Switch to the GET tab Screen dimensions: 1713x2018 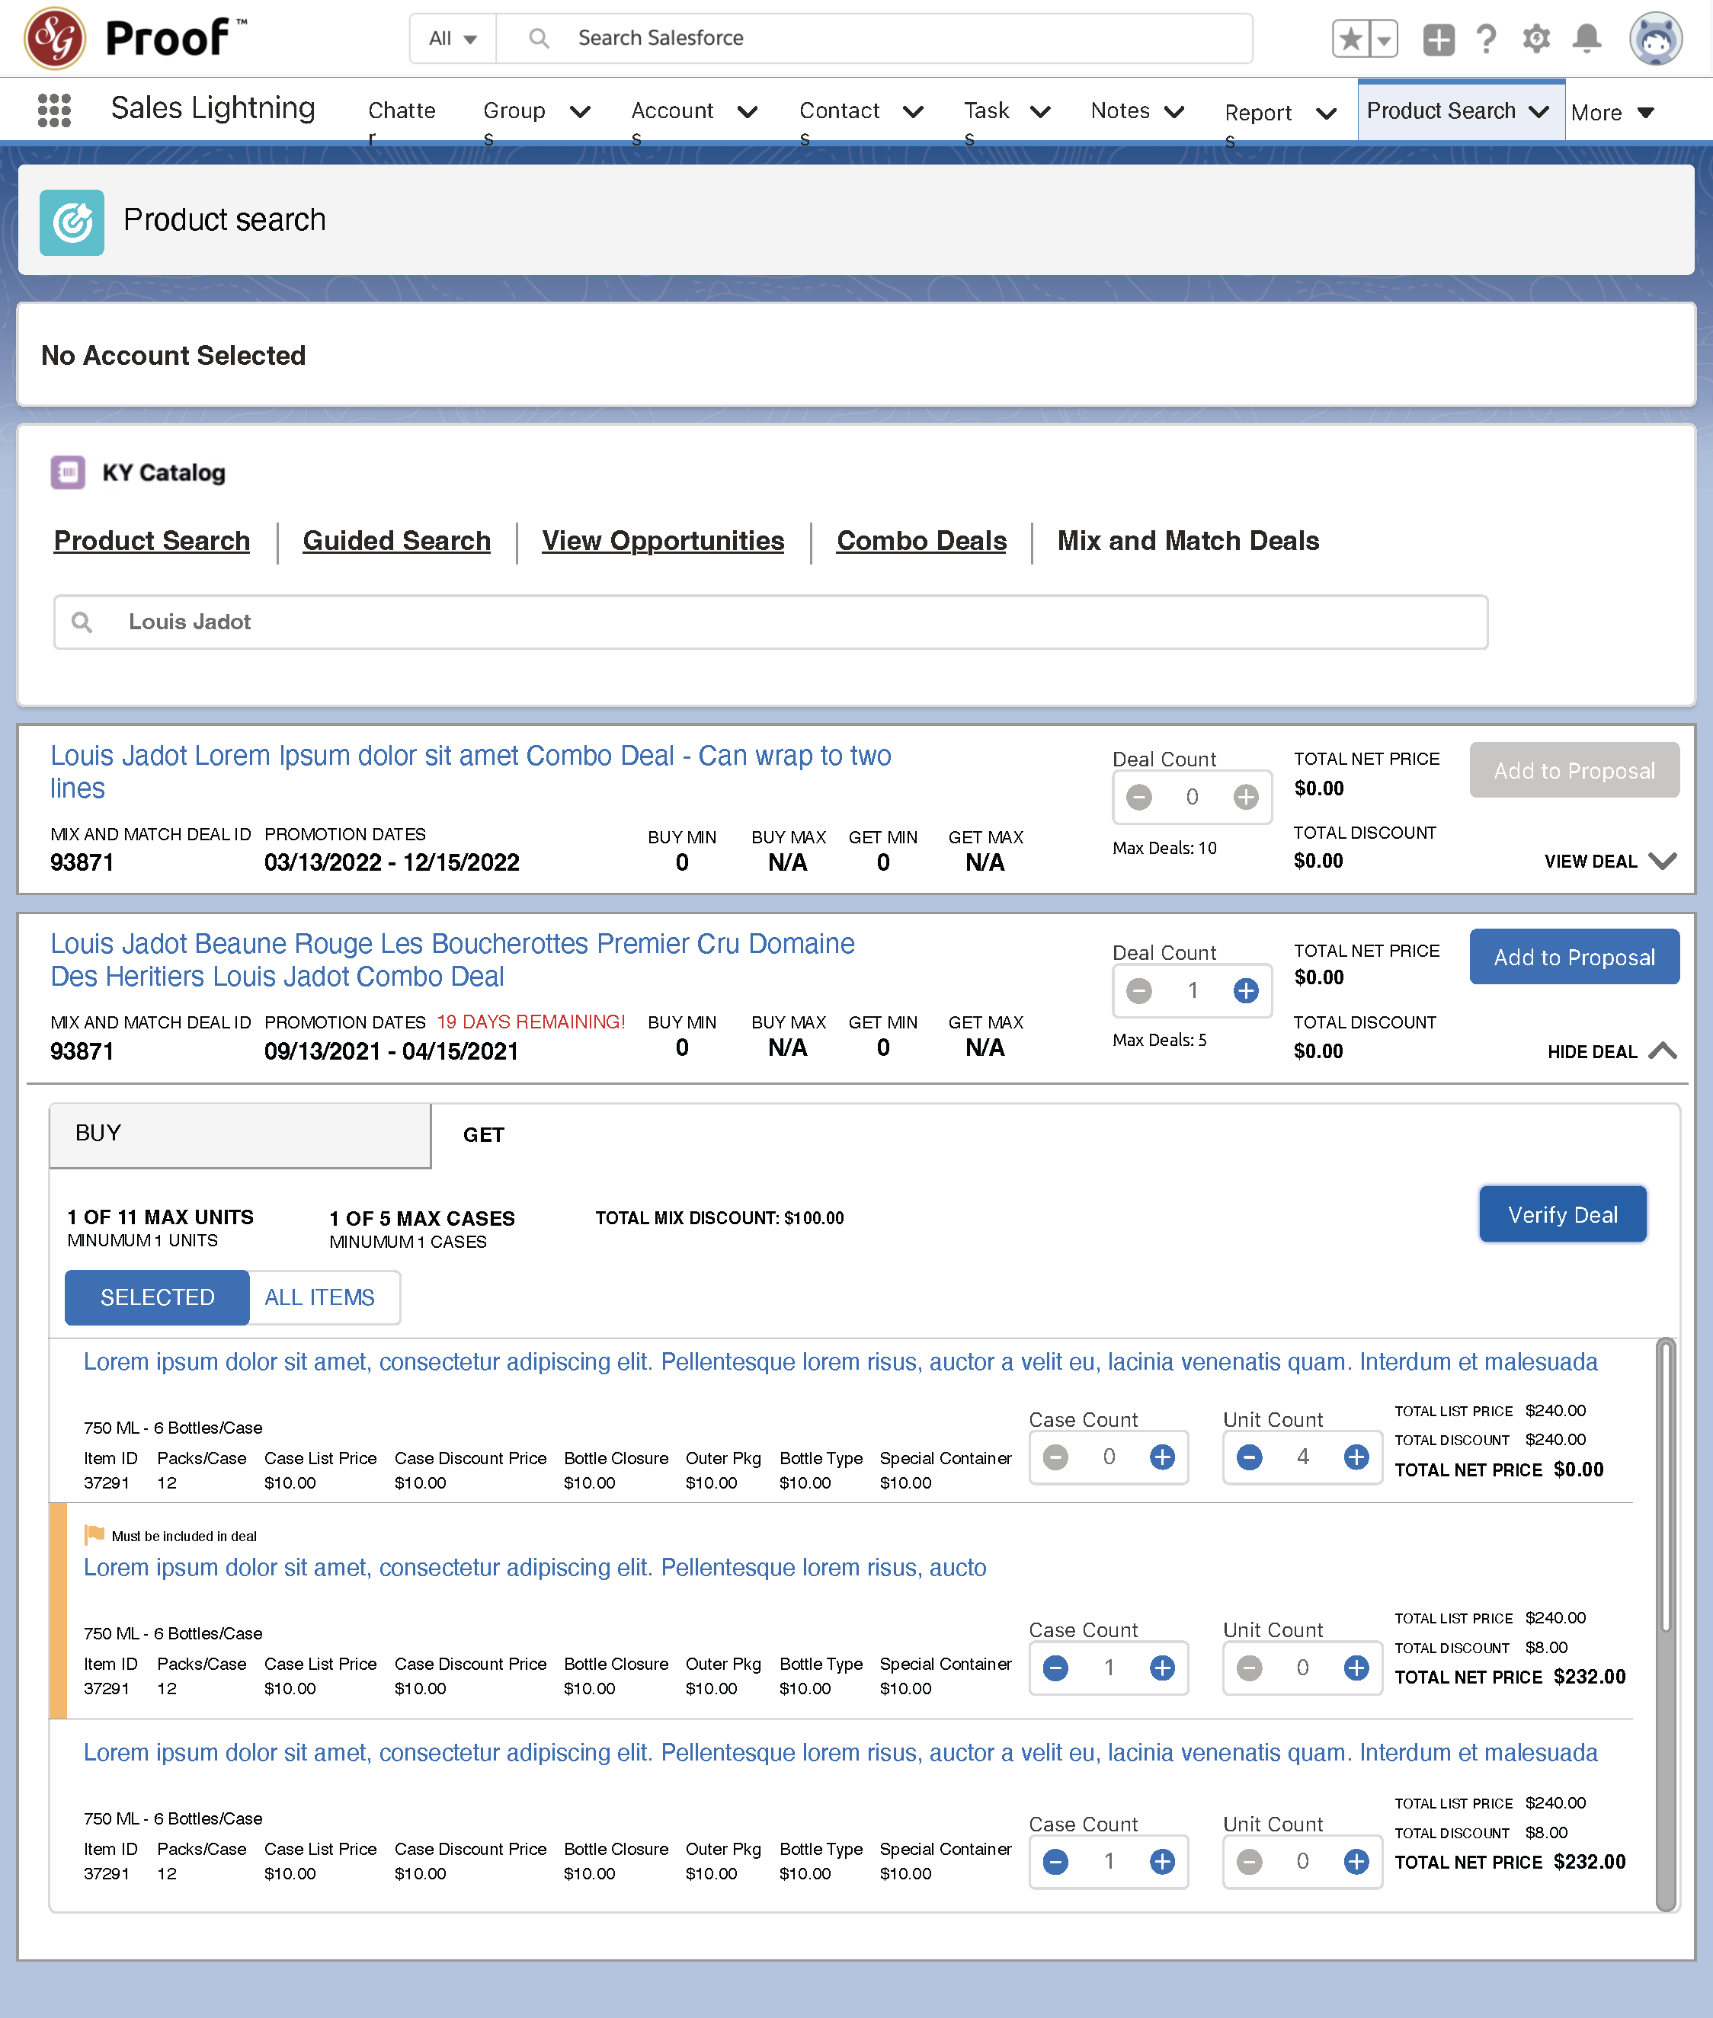tap(484, 1135)
